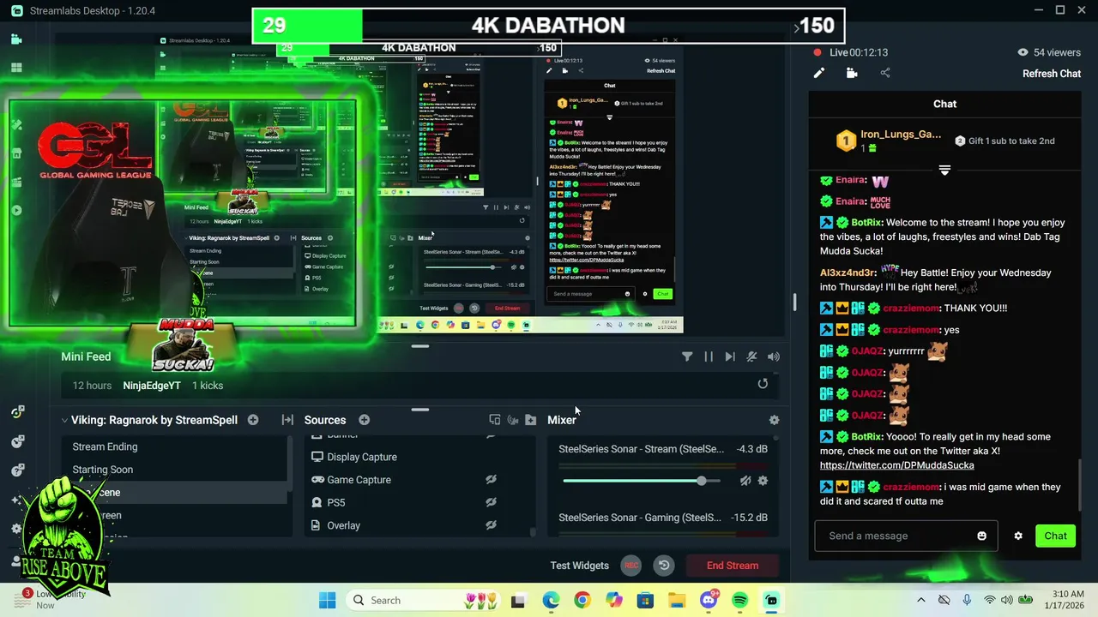Add a new scene with the plus icon
Image resolution: width=1098 pixels, height=617 pixels.
tap(253, 420)
